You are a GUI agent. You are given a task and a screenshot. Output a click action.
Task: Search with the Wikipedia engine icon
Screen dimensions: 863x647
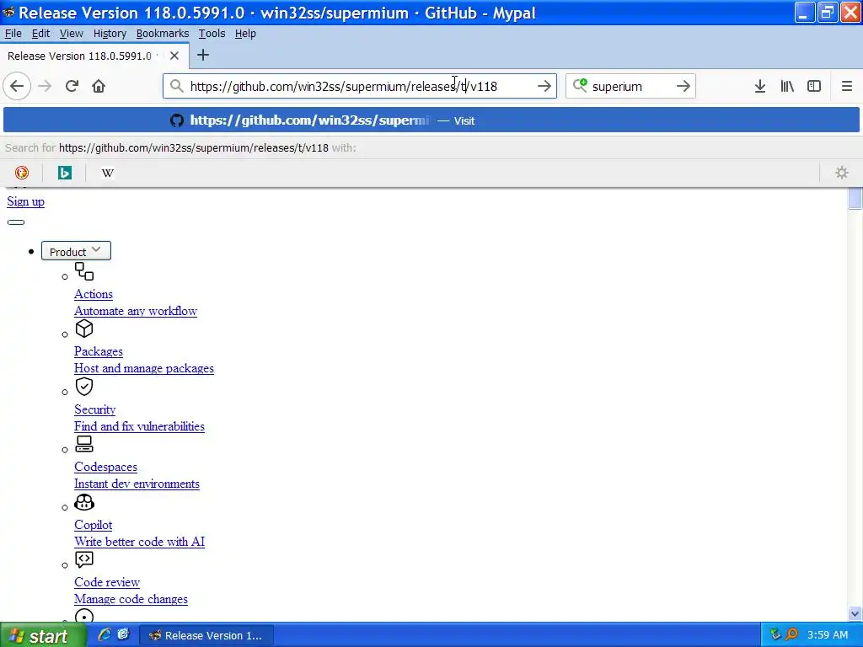[107, 173]
